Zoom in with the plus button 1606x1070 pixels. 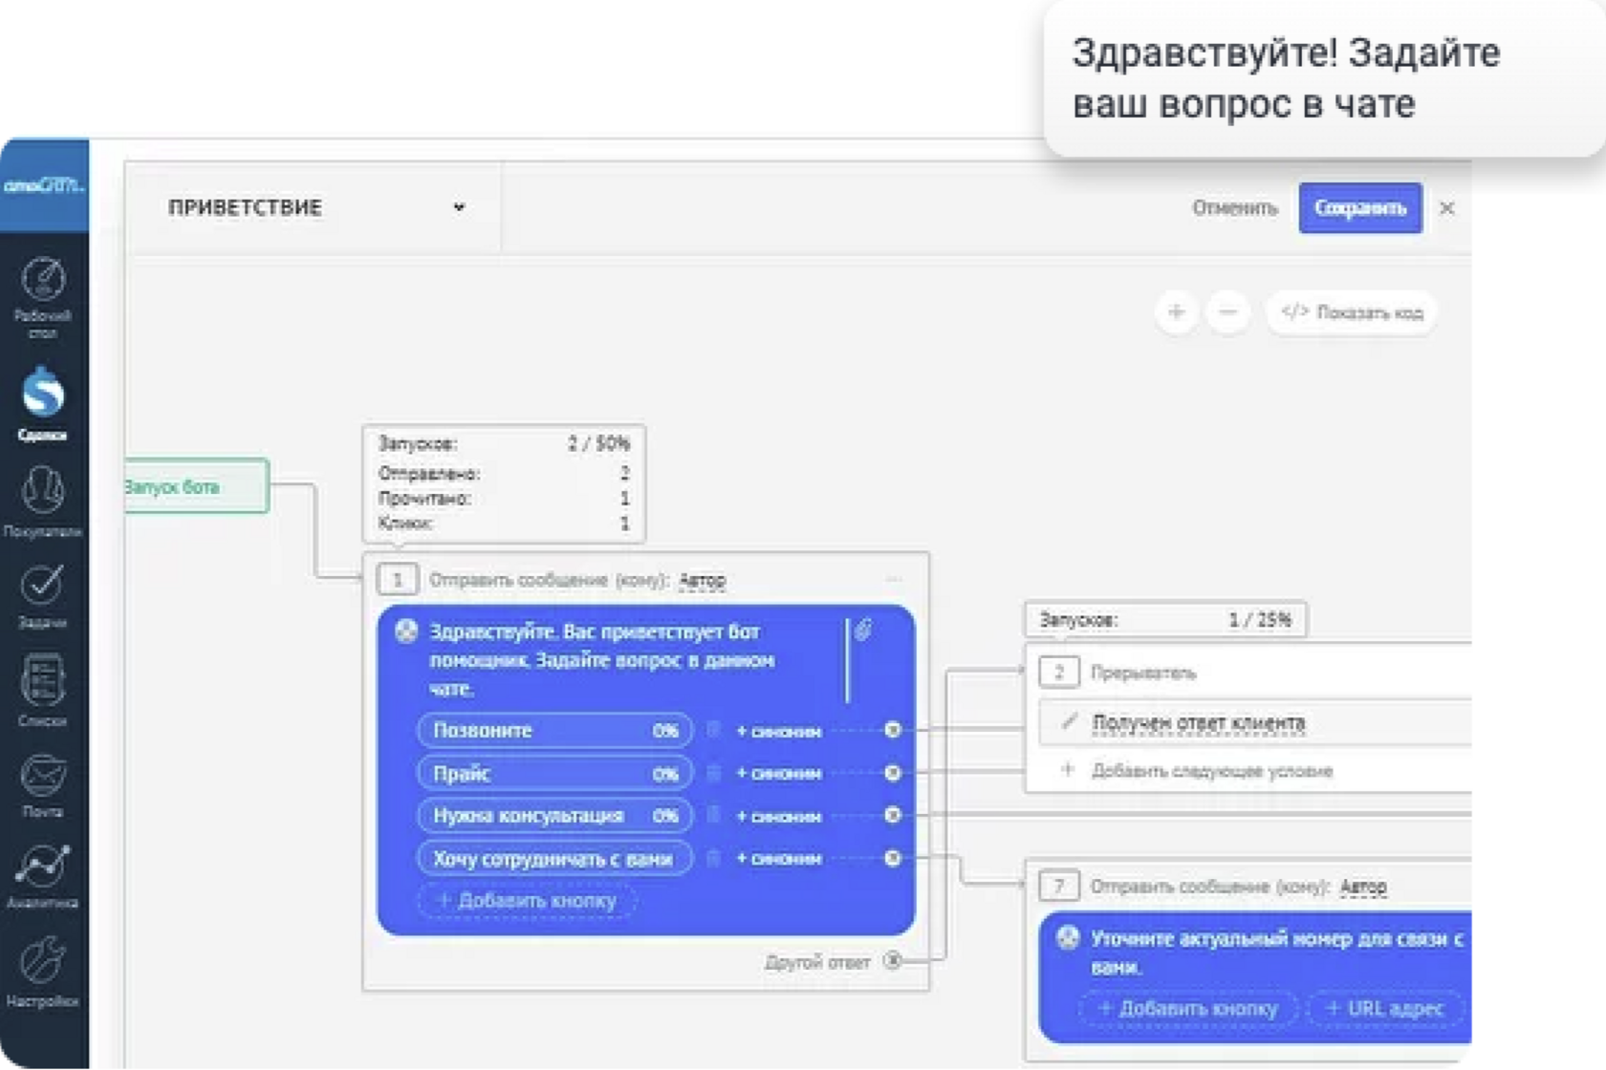click(1176, 312)
